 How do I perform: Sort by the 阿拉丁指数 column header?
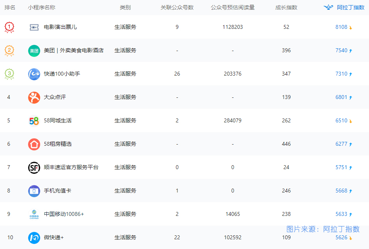(x=351, y=7)
